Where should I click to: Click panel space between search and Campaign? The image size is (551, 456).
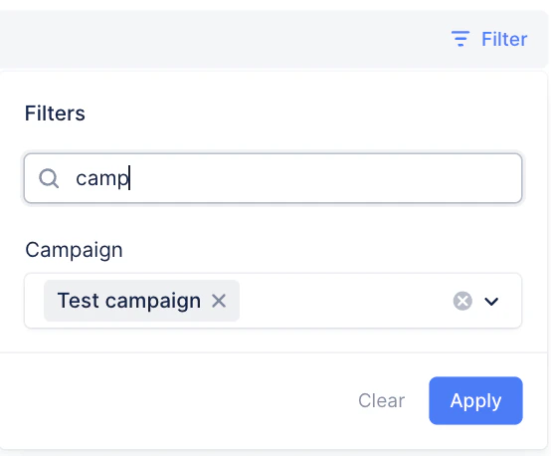coord(273,222)
